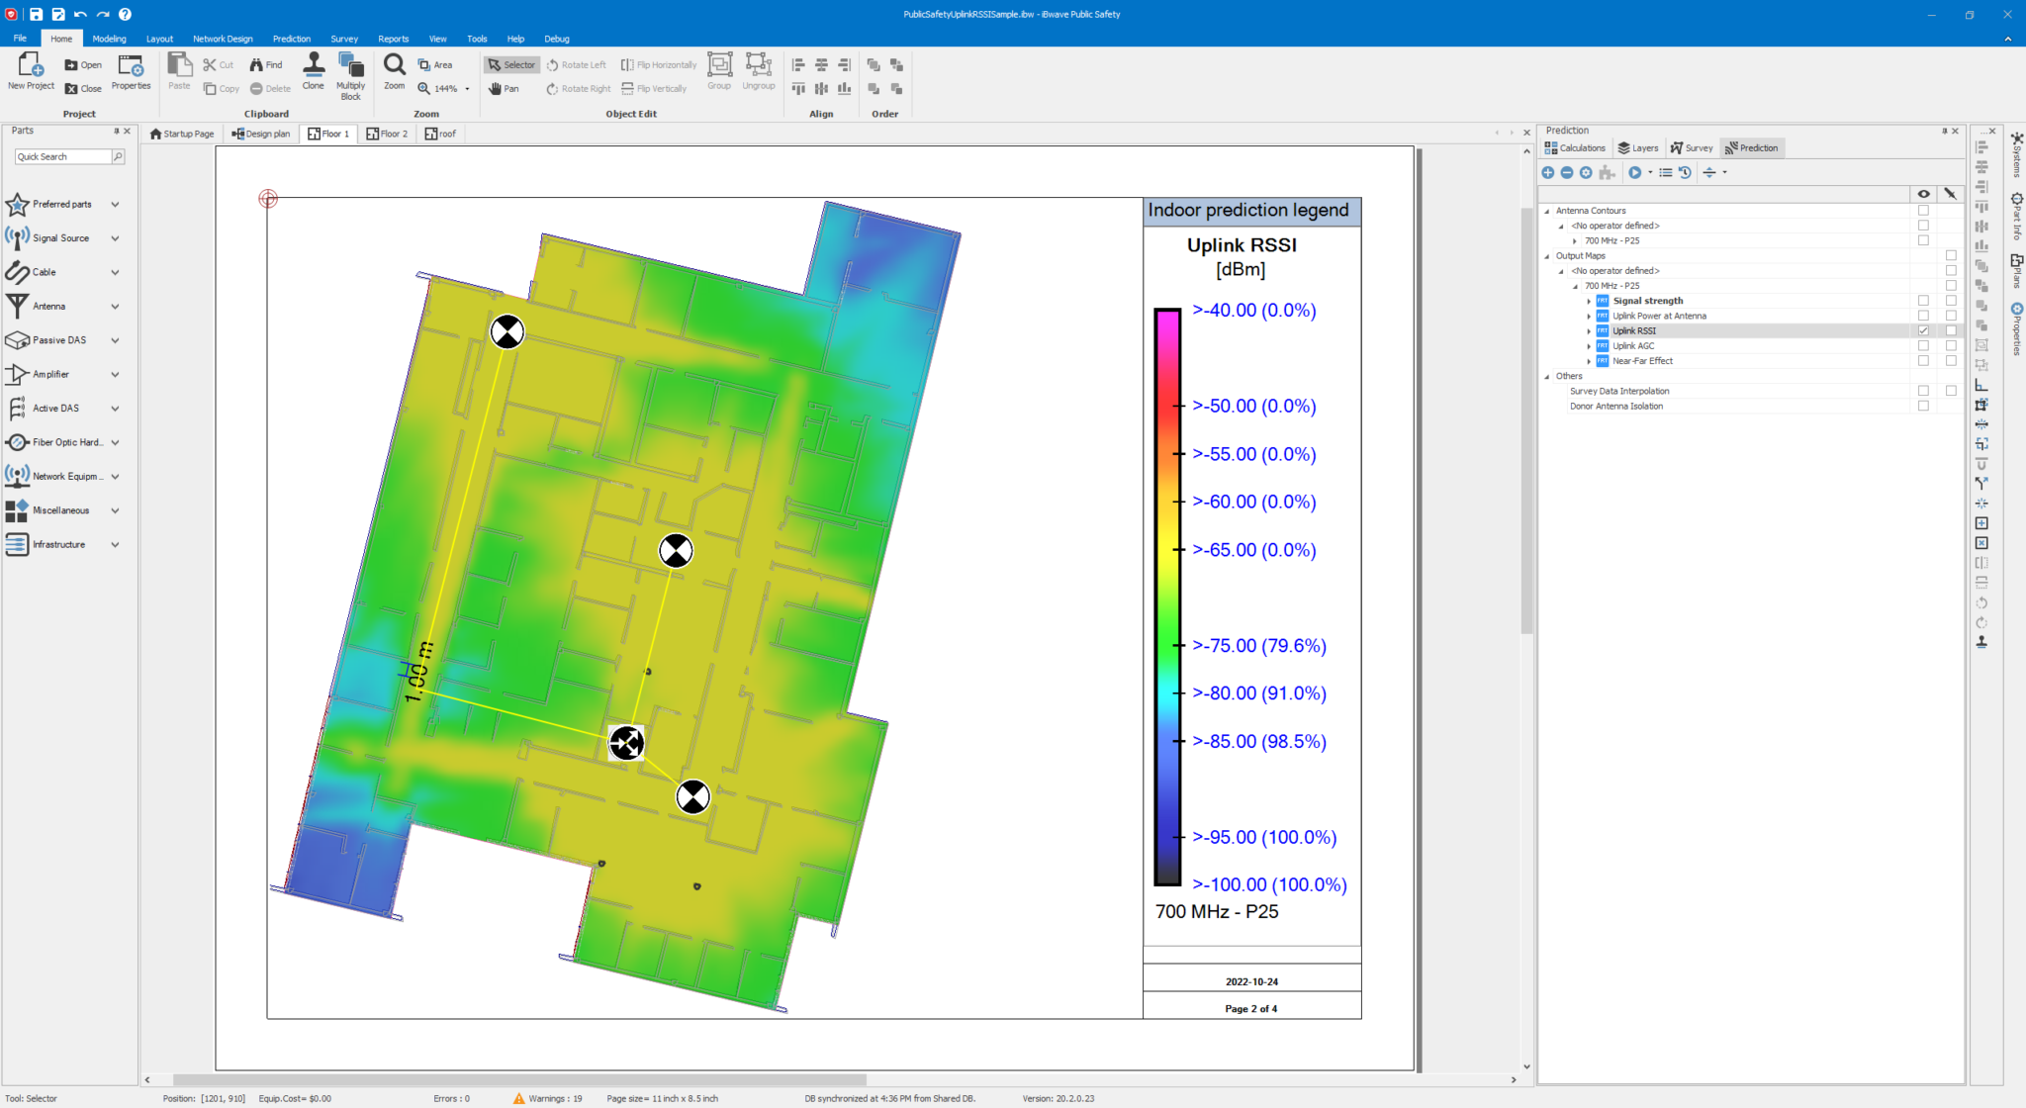This screenshot has width=2026, height=1108.
Task: Click the Antenna parts category icon
Action: pyautogui.click(x=17, y=306)
